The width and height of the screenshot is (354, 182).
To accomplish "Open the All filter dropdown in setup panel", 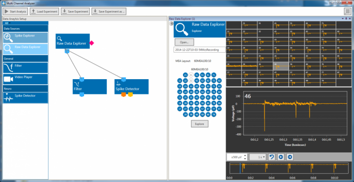I will (8, 23).
